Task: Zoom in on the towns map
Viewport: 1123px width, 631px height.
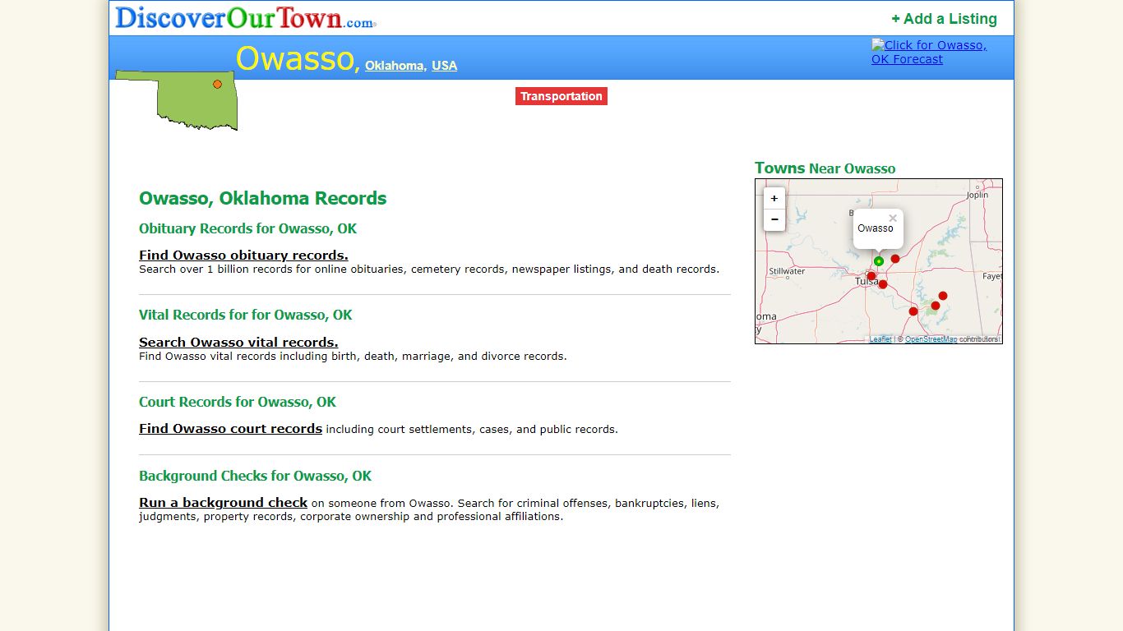Action: [x=774, y=198]
